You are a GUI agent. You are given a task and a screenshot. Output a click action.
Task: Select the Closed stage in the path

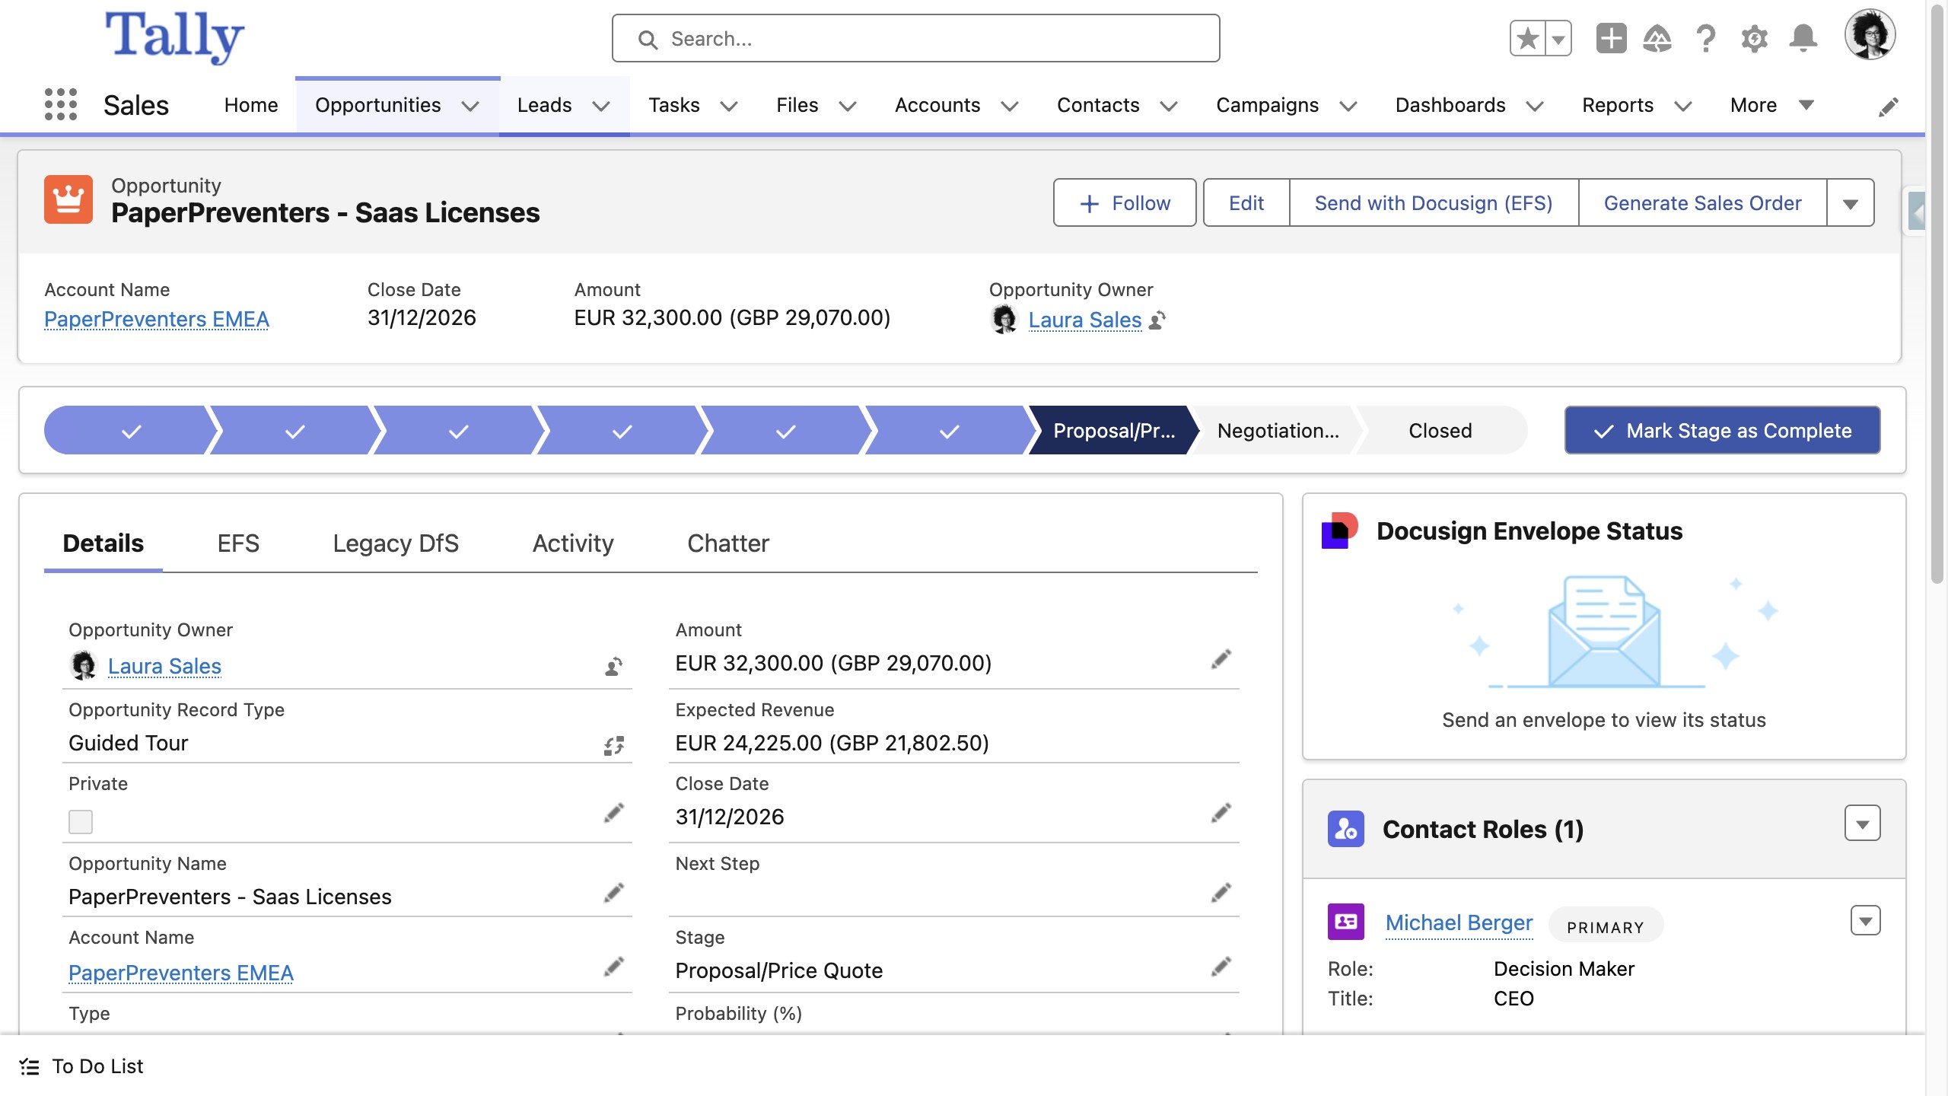click(1440, 431)
